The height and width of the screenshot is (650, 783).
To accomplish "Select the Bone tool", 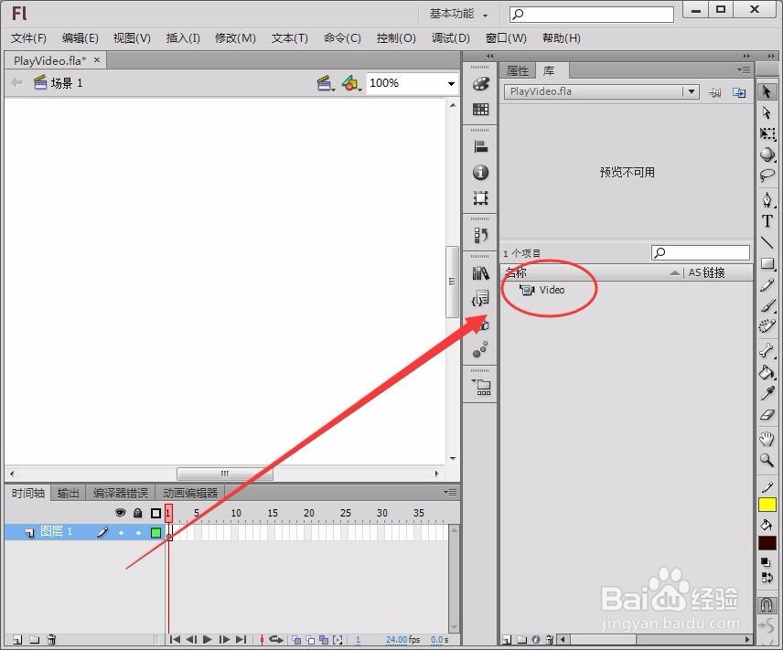I will [x=767, y=351].
